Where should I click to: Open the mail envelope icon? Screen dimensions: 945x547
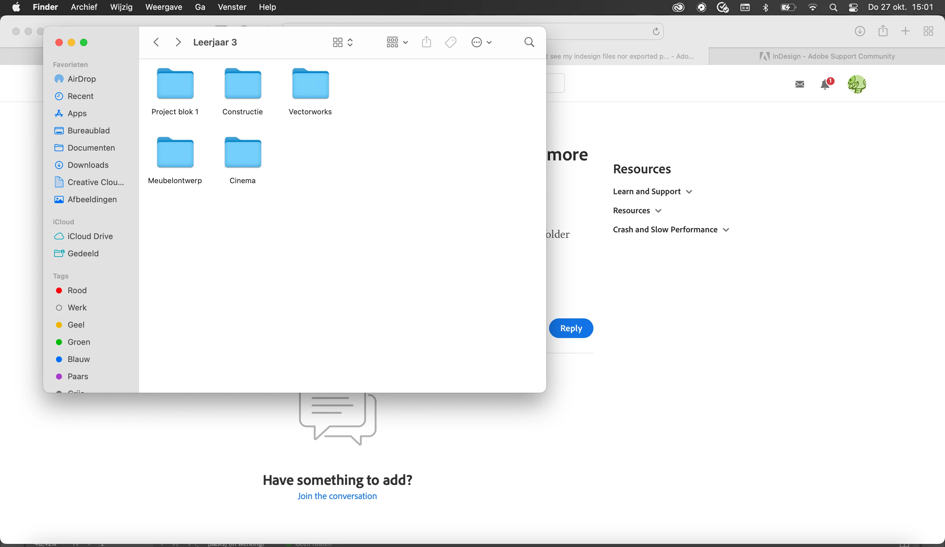799,84
